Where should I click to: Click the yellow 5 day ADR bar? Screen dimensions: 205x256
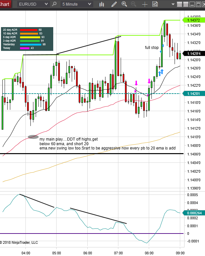(30, 37)
